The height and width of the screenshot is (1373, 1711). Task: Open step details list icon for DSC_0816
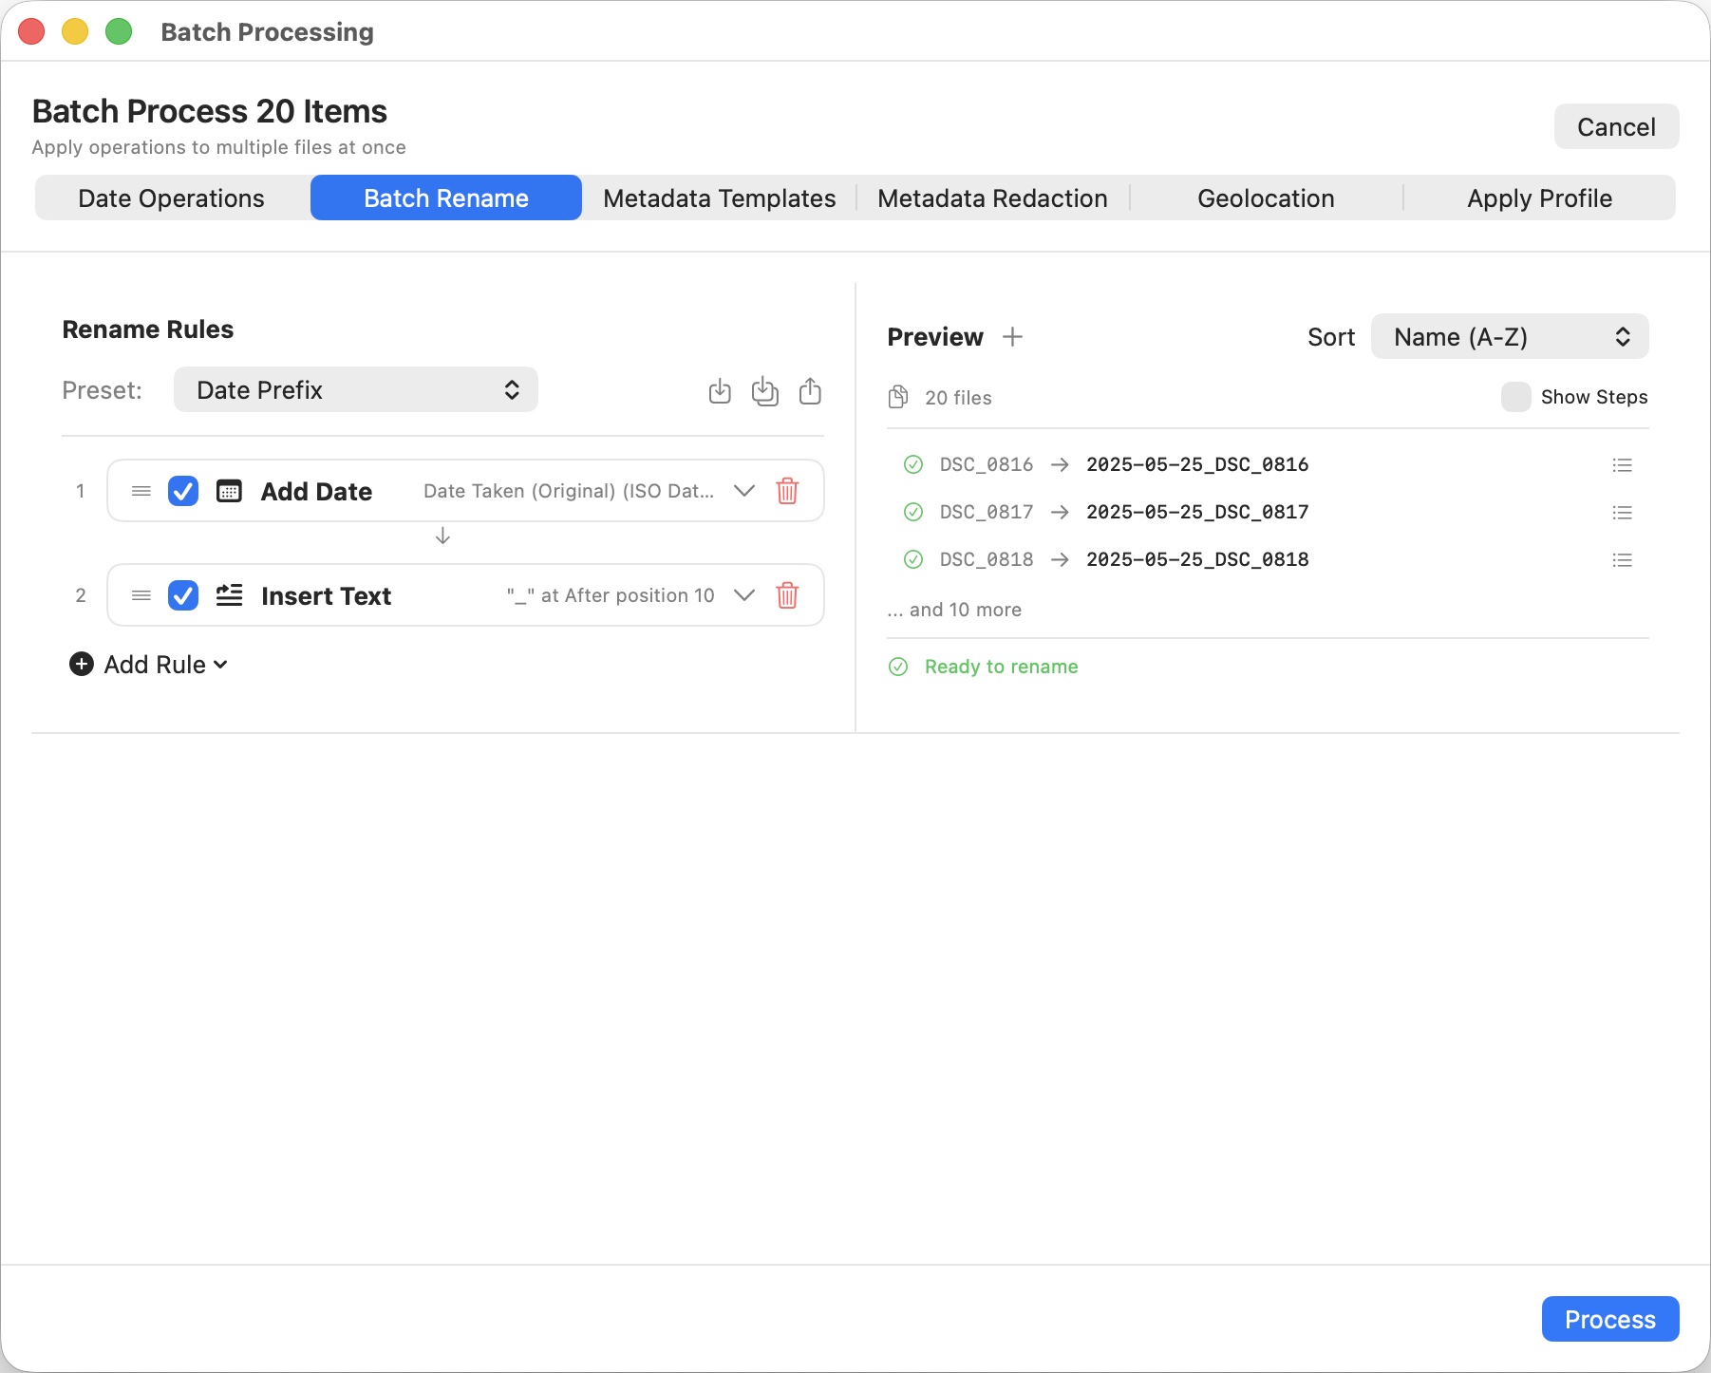tap(1622, 464)
